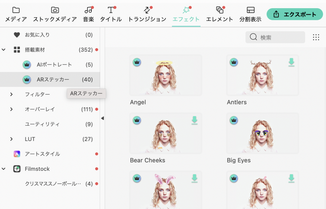Download the Antlers AR sticker
Image resolution: width=326 pixels, height=209 pixels.
point(291,62)
